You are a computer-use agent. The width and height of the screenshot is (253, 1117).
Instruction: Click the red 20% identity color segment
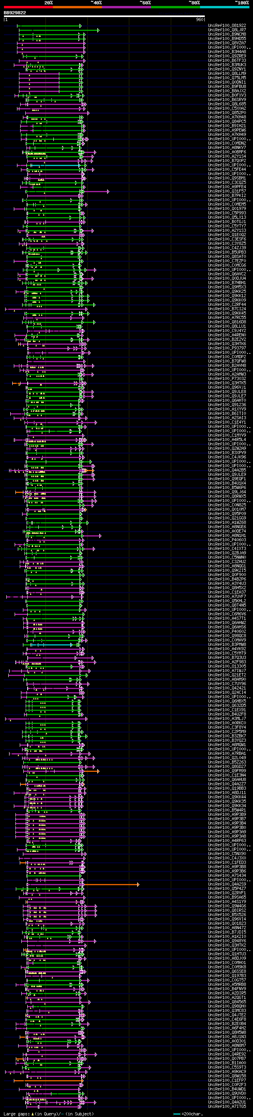pos(28,7)
